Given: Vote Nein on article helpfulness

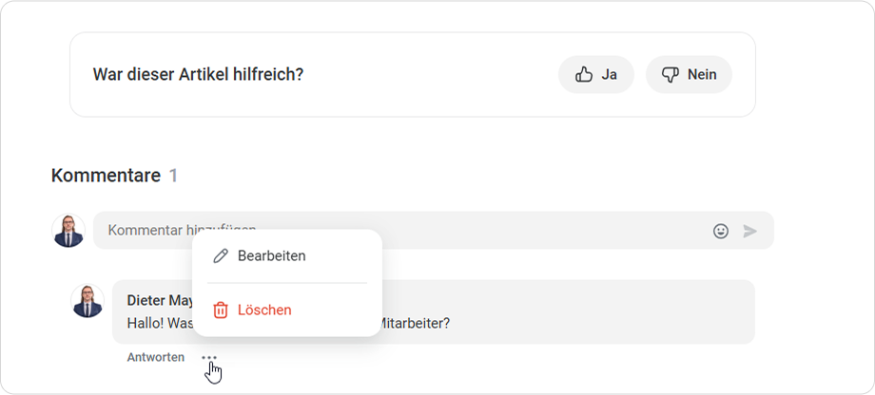Looking at the screenshot, I should 689,75.
